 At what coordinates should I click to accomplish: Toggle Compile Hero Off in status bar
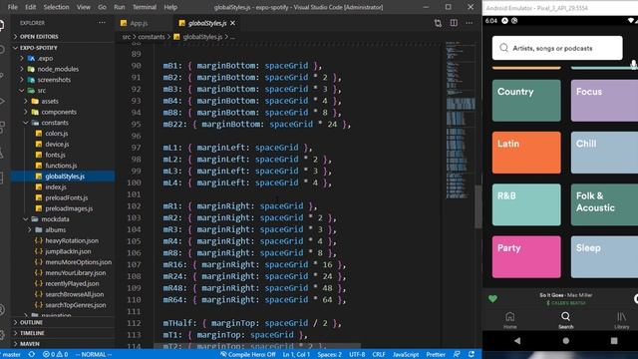tap(248, 355)
